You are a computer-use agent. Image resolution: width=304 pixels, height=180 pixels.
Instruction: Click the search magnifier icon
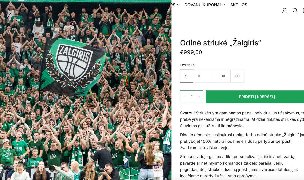click(295, 10)
